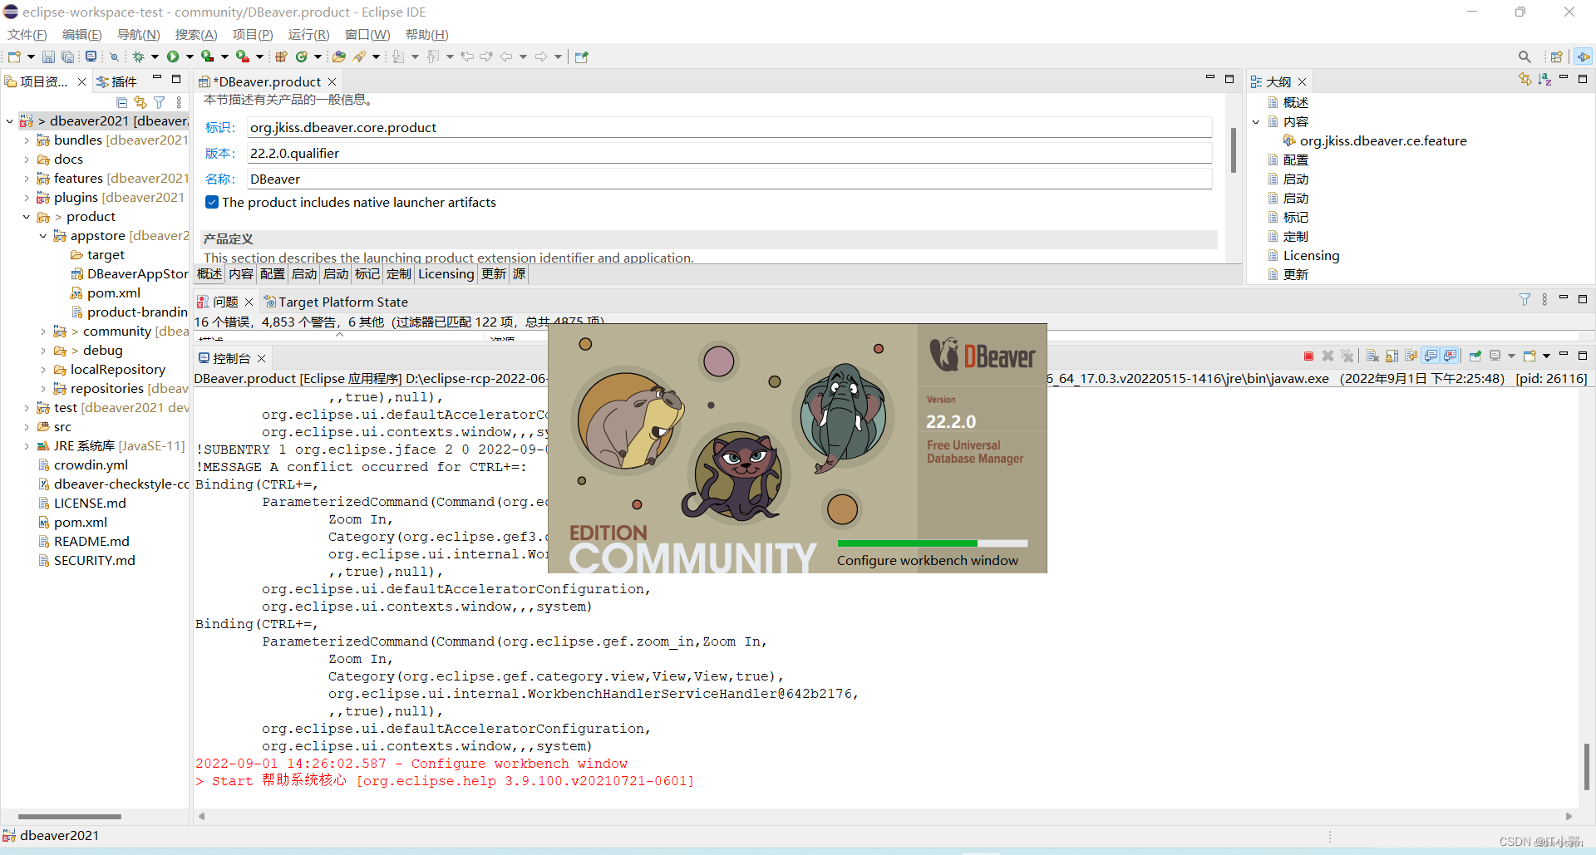Screen dimensions: 1596x855
Task: Select the 源 tab in product editor
Action: (519, 274)
